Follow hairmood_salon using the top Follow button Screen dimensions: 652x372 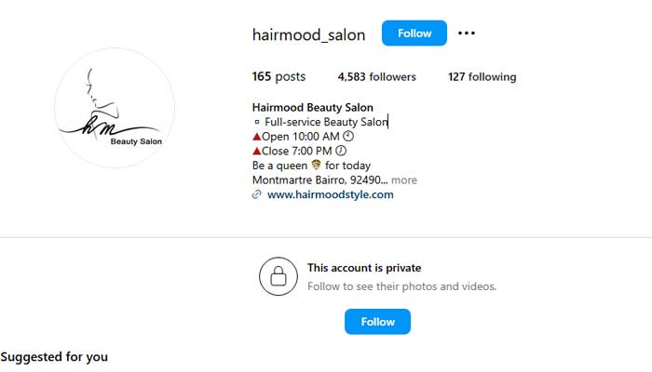pos(414,33)
